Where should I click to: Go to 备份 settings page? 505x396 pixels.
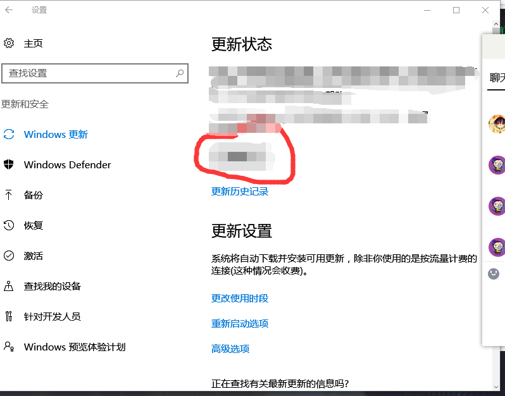33,195
